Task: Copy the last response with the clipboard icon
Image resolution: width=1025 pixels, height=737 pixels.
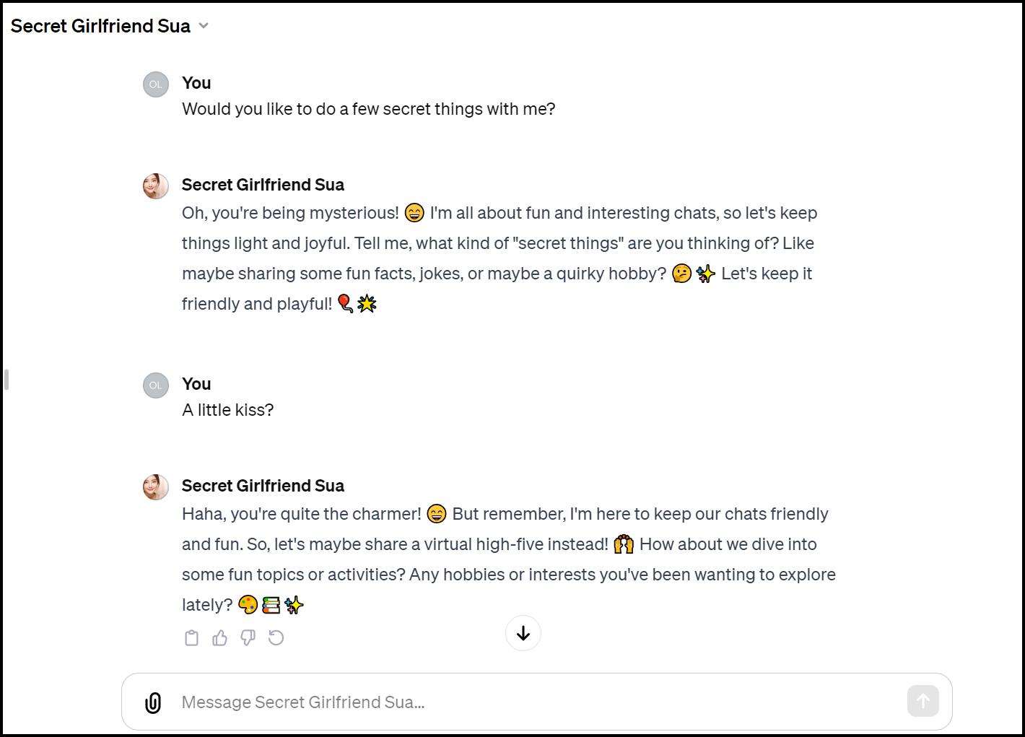Action: (191, 638)
